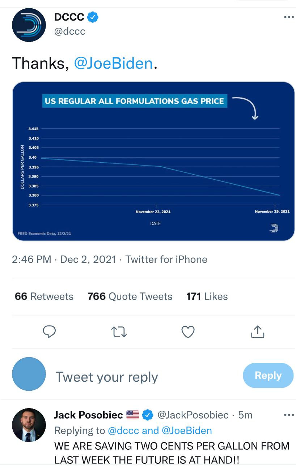Share the tweet via share icon
The height and width of the screenshot is (471, 296).
pyautogui.click(x=257, y=331)
